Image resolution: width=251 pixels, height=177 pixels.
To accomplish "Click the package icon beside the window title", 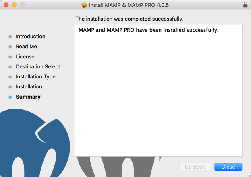I will pyautogui.click(x=84, y=5).
